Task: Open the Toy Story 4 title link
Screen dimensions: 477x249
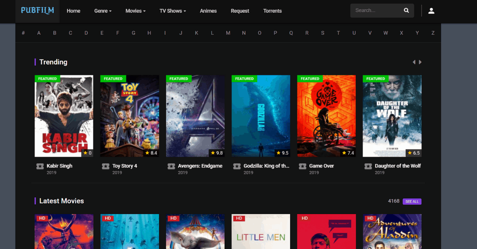Action: pos(125,166)
